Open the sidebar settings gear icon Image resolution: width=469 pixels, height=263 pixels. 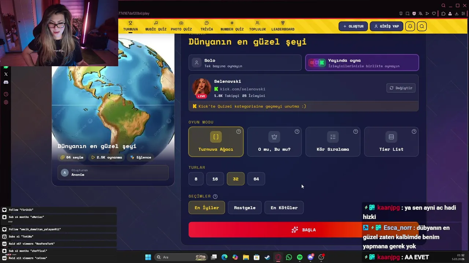point(6,102)
